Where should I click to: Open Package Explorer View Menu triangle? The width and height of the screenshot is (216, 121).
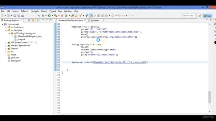[x=43, y=20]
